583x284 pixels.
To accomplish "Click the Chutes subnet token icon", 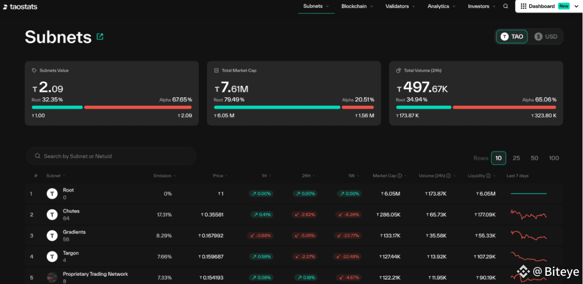I will click(52, 215).
